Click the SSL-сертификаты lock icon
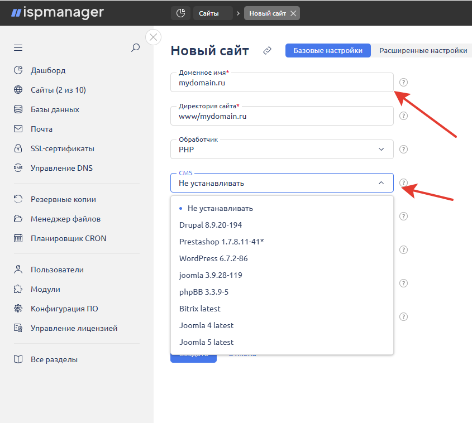The width and height of the screenshot is (472, 423). 18,148
